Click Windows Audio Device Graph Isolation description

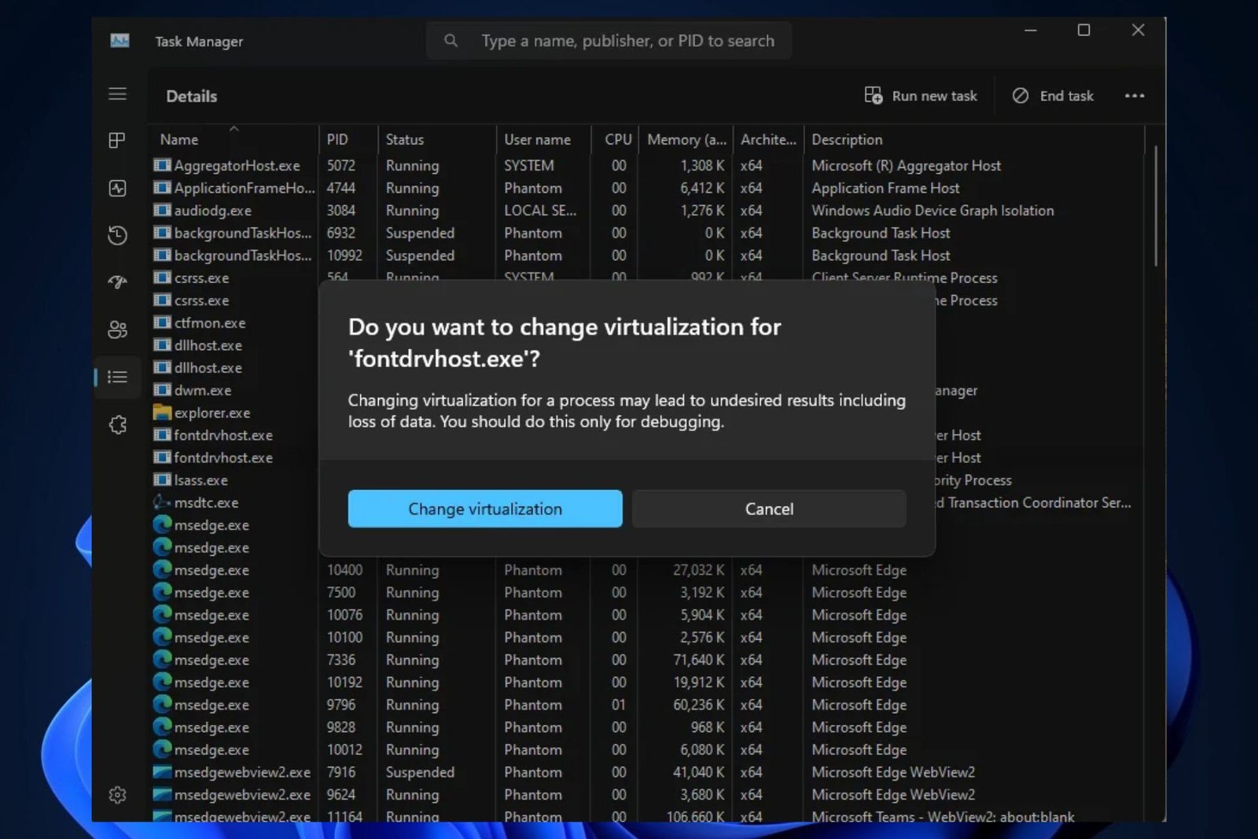click(932, 210)
